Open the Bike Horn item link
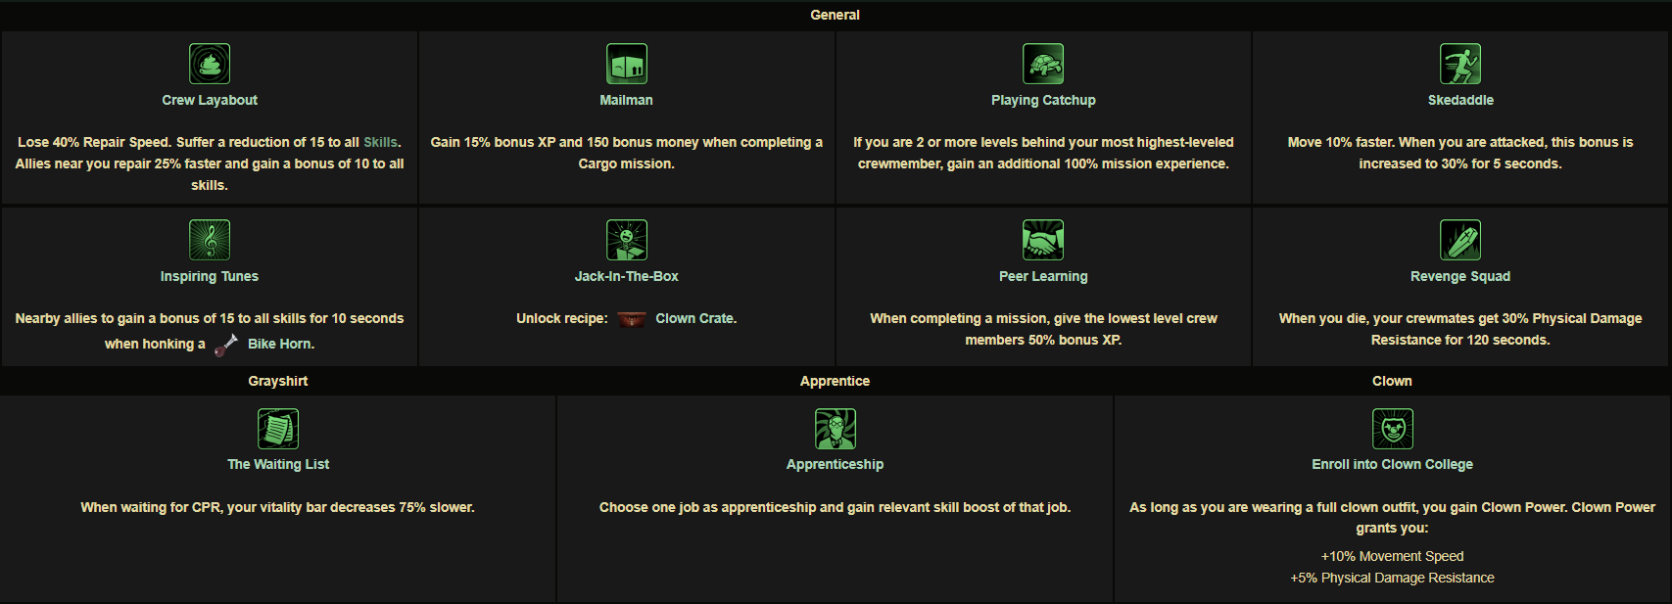 click(x=280, y=344)
